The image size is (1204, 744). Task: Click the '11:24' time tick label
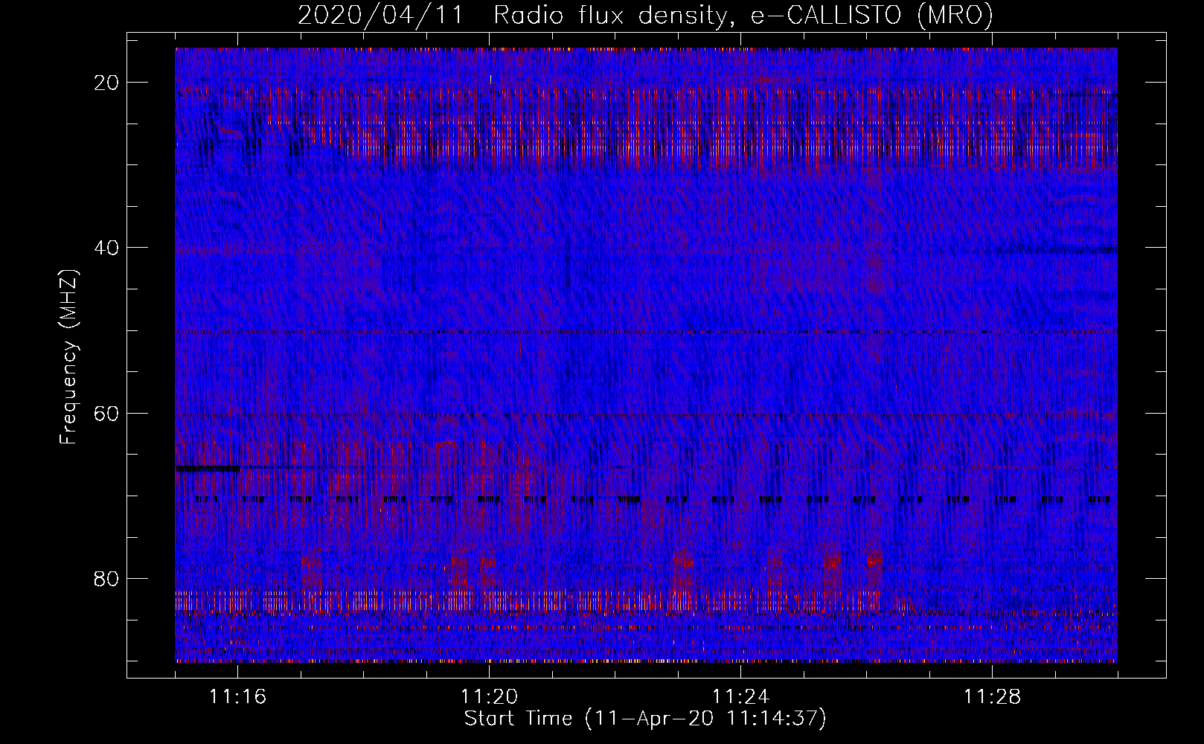point(741,696)
